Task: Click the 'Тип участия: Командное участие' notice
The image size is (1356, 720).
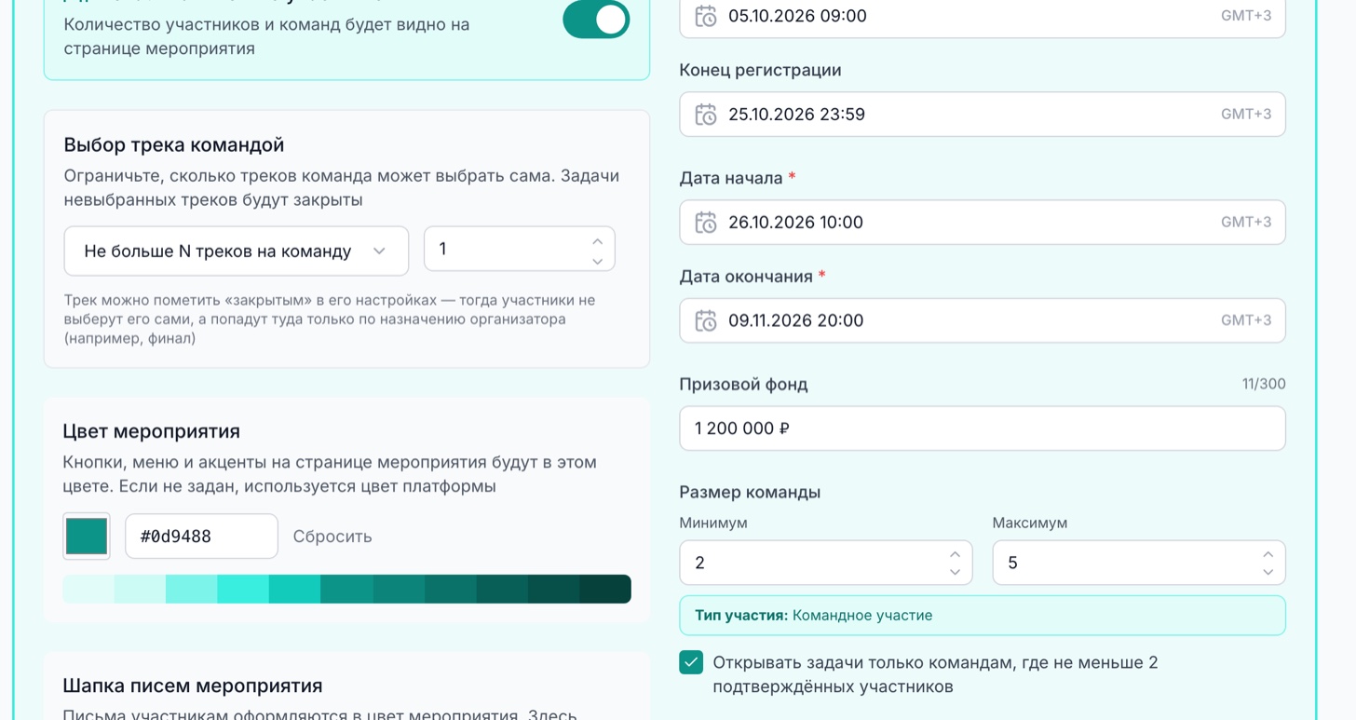Action: pos(983,616)
